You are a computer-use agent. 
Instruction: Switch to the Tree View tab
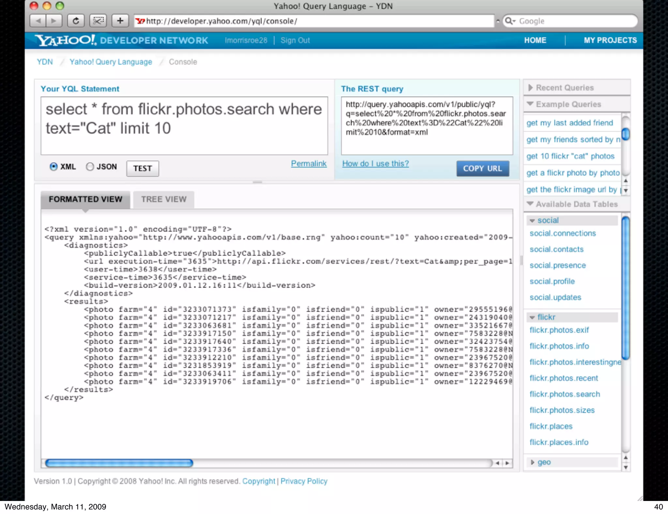click(164, 199)
